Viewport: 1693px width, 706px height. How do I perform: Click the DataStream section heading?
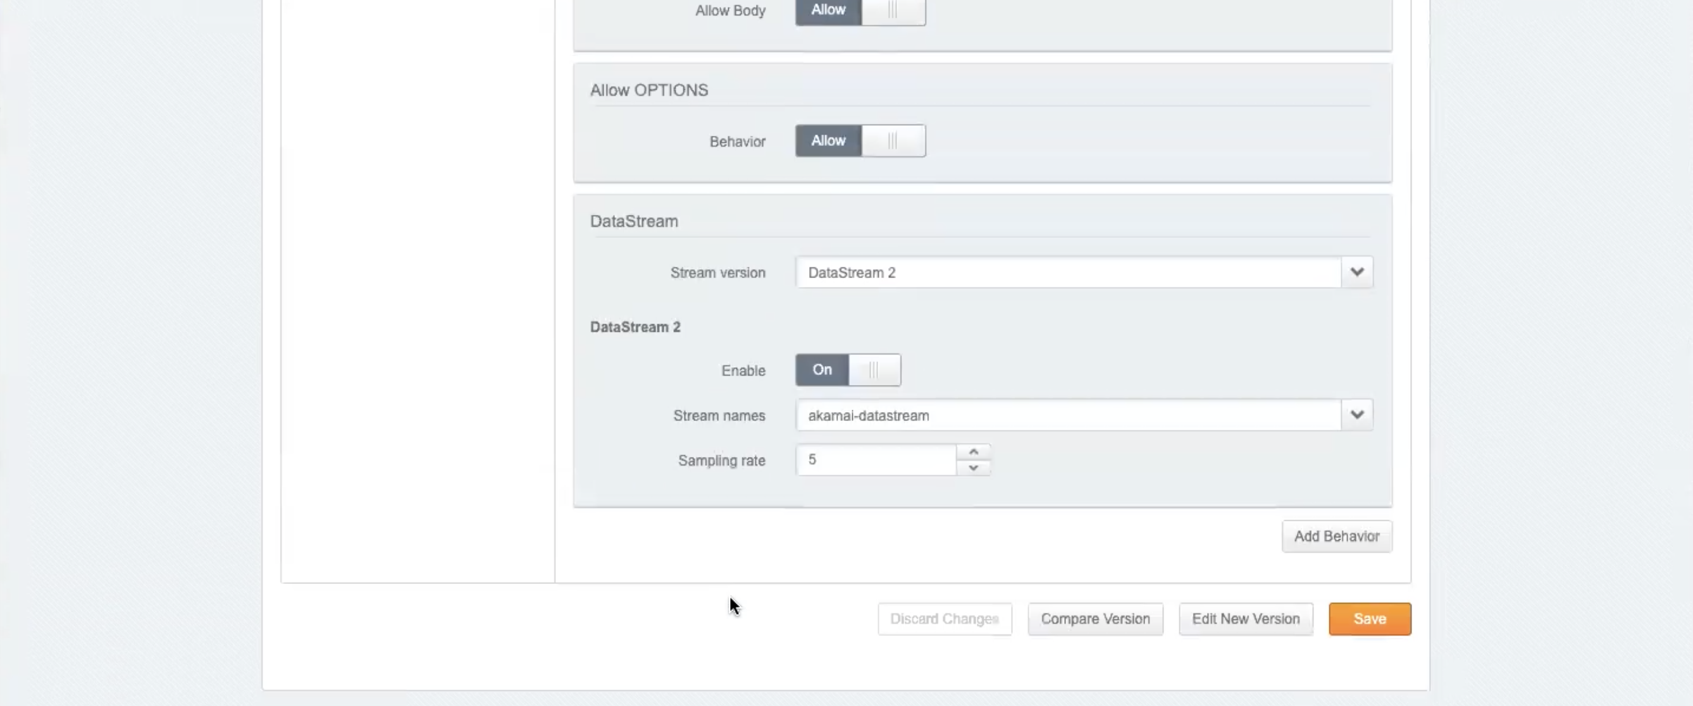pos(633,221)
